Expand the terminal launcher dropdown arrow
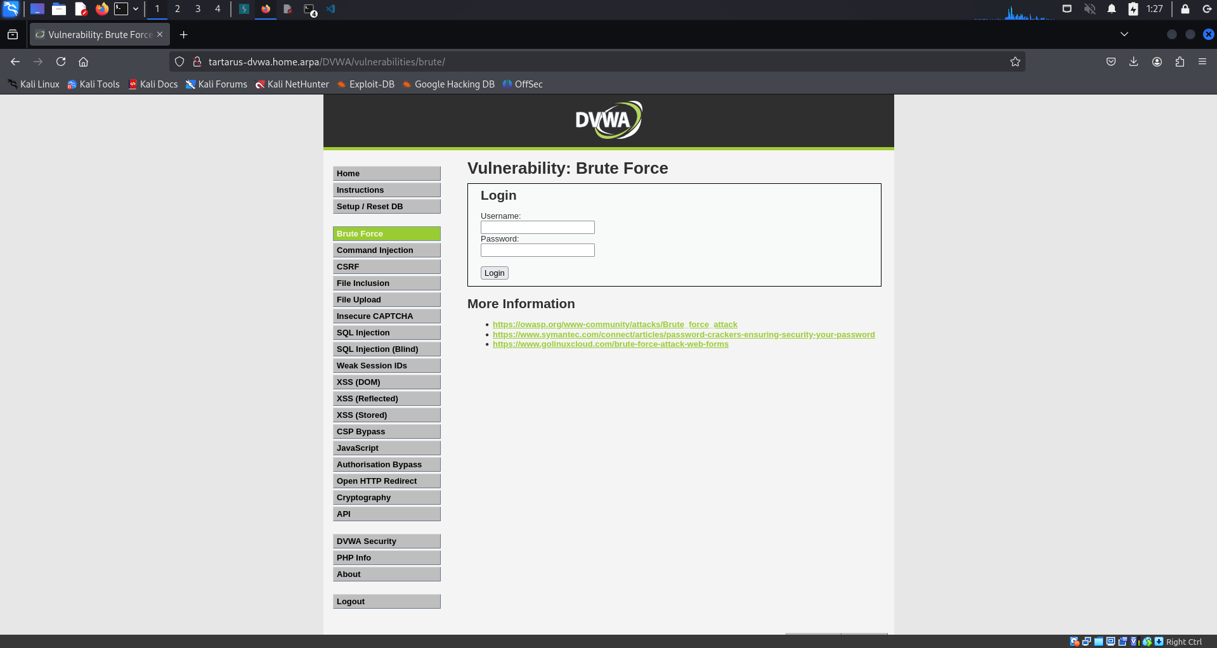The image size is (1217, 648). (136, 9)
